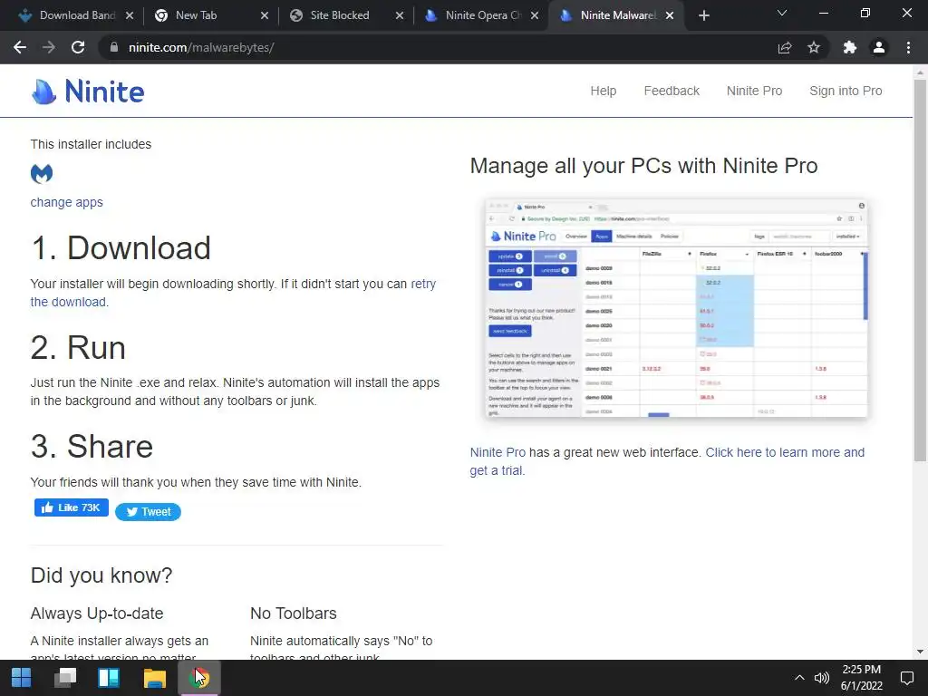Open the volume speaker icon
This screenshot has width=928, height=696.
click(821, 678)
